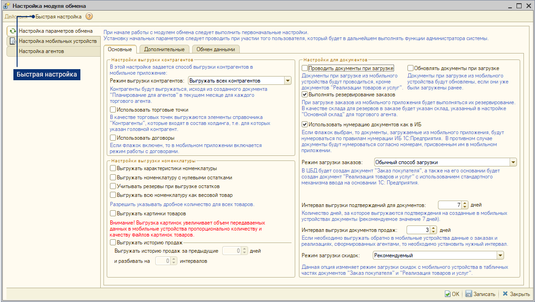Enable Выгружать картинки товаров checkbox
The image size is (535, 302).
pos(113,213)
